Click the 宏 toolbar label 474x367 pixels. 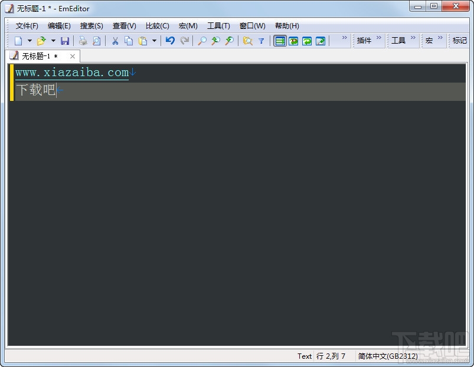pos(429,41)
